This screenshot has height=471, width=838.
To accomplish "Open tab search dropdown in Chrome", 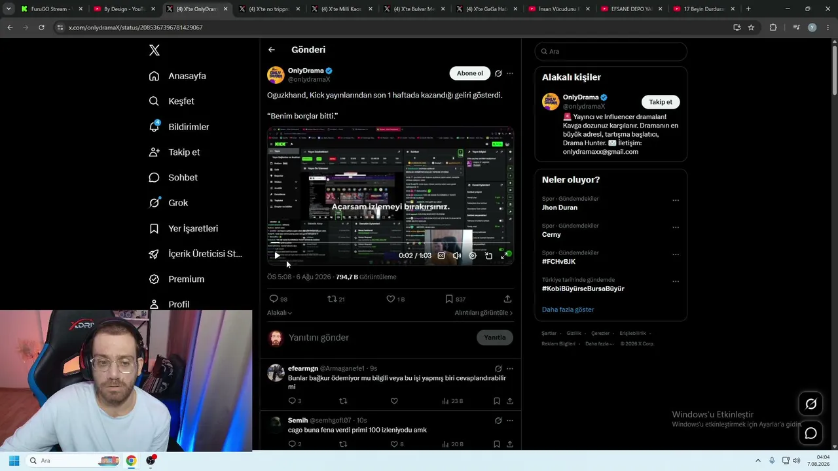I will click(9, 9).
